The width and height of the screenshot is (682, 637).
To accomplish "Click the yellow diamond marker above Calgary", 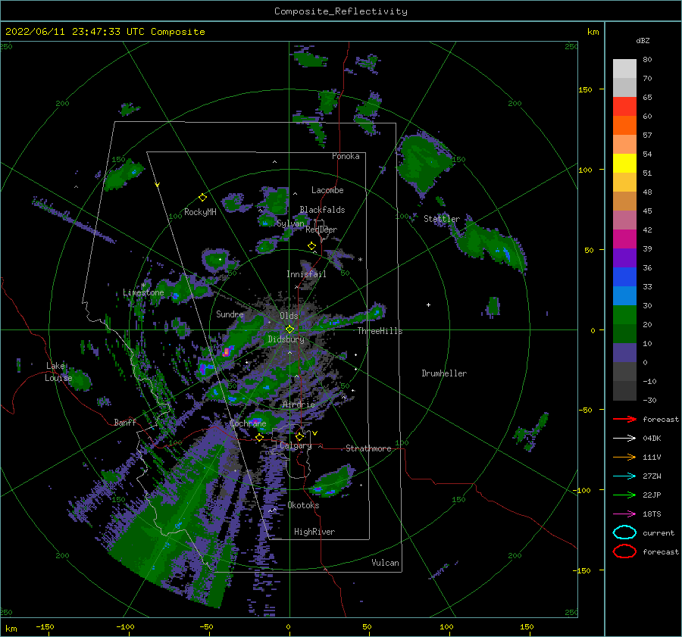I will tap(299, 436).
